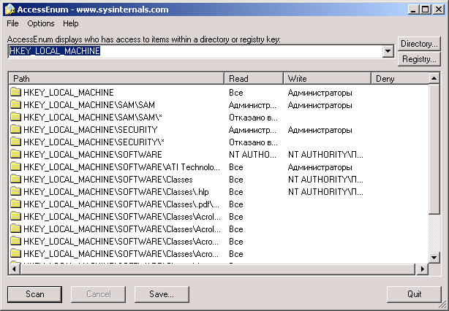Start a scan with the Scan button
This screenshot has width=449, height=311.
click(x=34, y=294)
